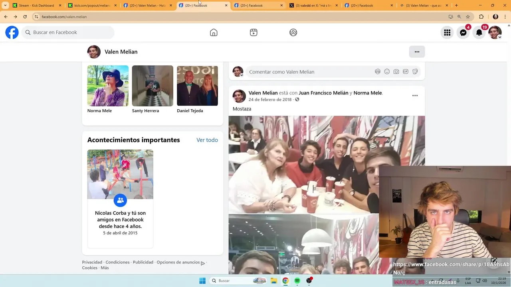Image resolution: width=511 pixels, height=287 pixels.
Task: Close the Stream - Kick Dashboard tab
Action: pyautogui.click(x=60, y=6)
